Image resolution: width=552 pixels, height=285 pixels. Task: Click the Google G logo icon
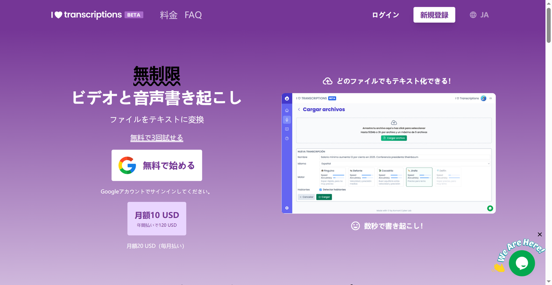click(127, 165)
